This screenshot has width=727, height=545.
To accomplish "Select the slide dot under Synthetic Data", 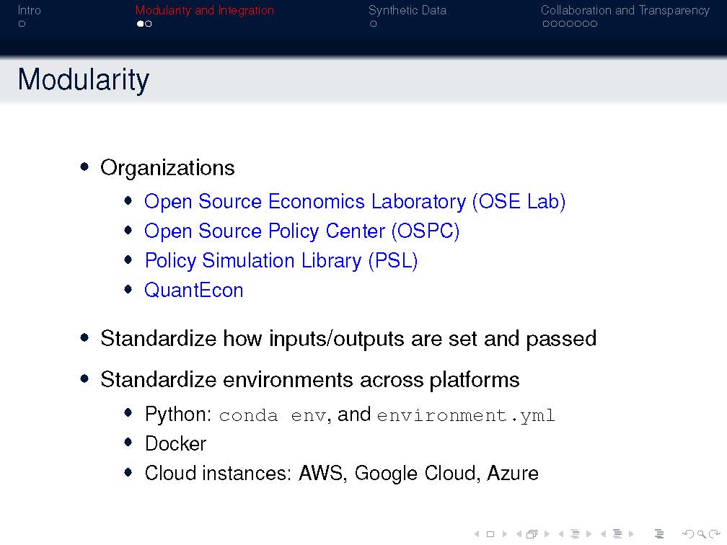I will click(374, 24).
